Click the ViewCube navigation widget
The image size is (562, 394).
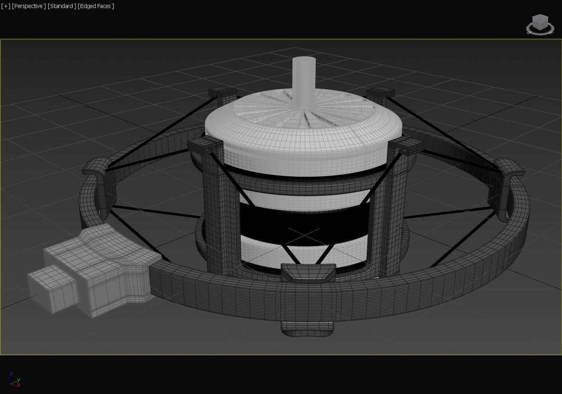pyautogui.click(x=540, y=24)
